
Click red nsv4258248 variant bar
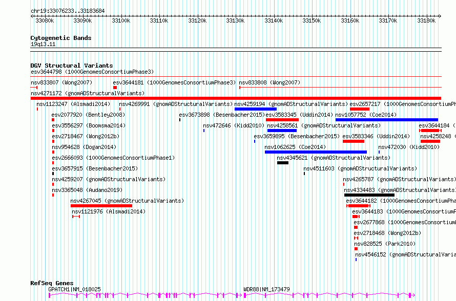point(430,141)
